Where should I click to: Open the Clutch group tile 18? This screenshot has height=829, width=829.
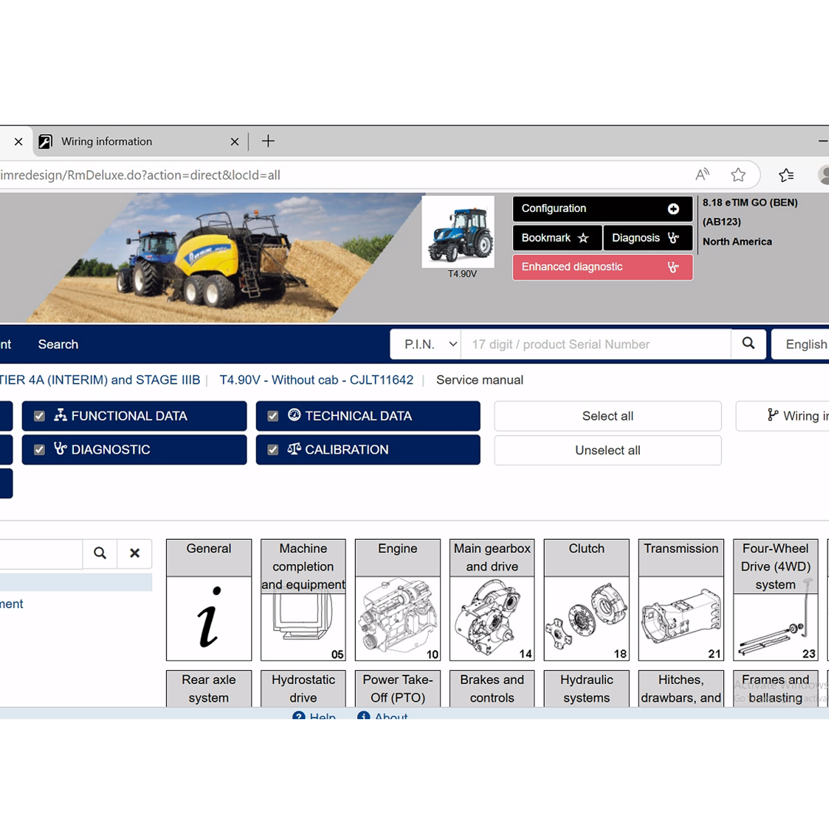pyautogui.click(x=587, y=599)
